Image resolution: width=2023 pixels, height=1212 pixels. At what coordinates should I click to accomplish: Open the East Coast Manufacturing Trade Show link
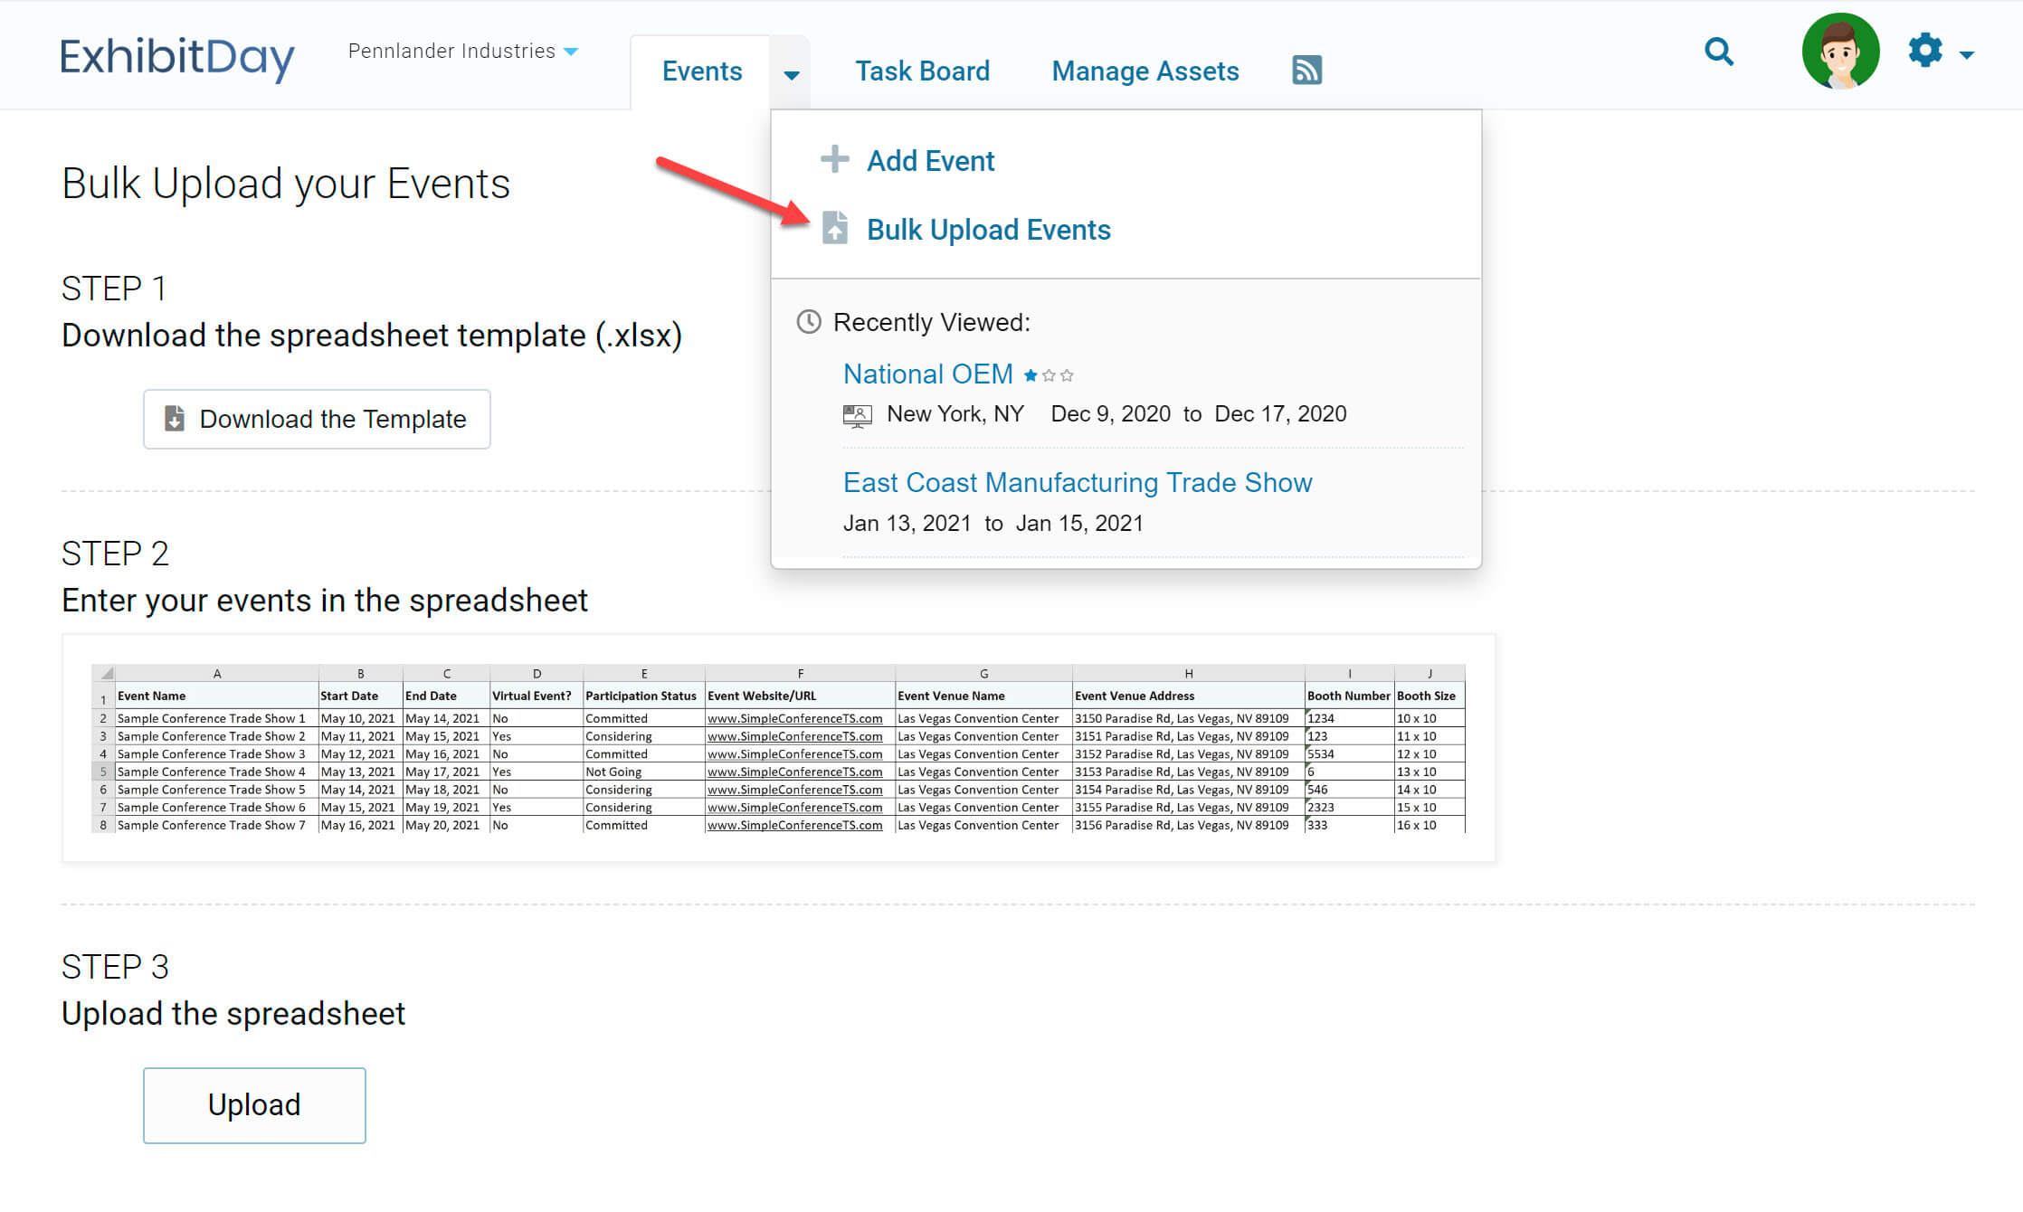point(1078,482)
